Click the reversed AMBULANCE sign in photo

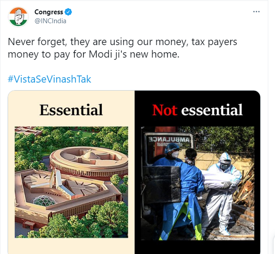pyautogui.click(x=169, y=140)
